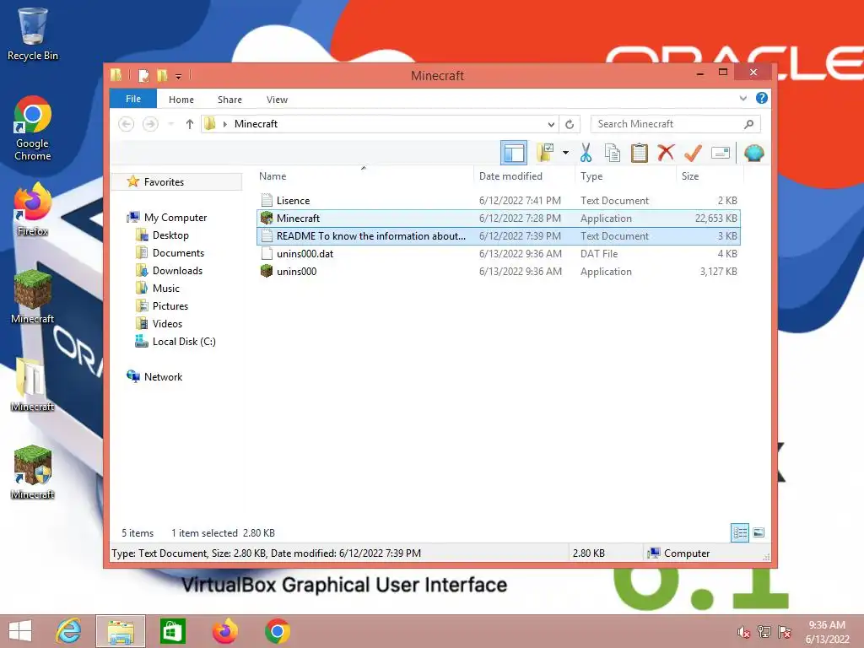This screenshot has width=864, height=648.
Task: Click the Properties card icon in toolbar
Action: pyautogui.click(x=721, y=153)
